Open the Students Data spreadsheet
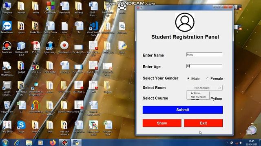261x146 pixels. point(108,128)
